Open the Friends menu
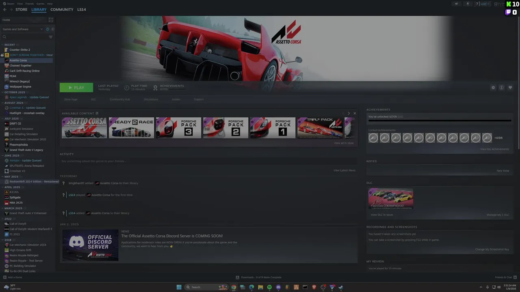The width and height of the screenshot is (520, 292). click(x=30, y=4)
